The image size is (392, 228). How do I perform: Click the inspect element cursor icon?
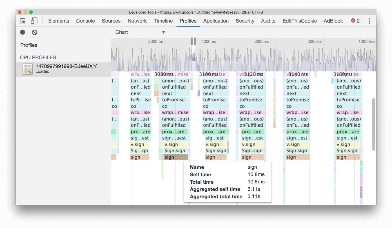point(23,21)
